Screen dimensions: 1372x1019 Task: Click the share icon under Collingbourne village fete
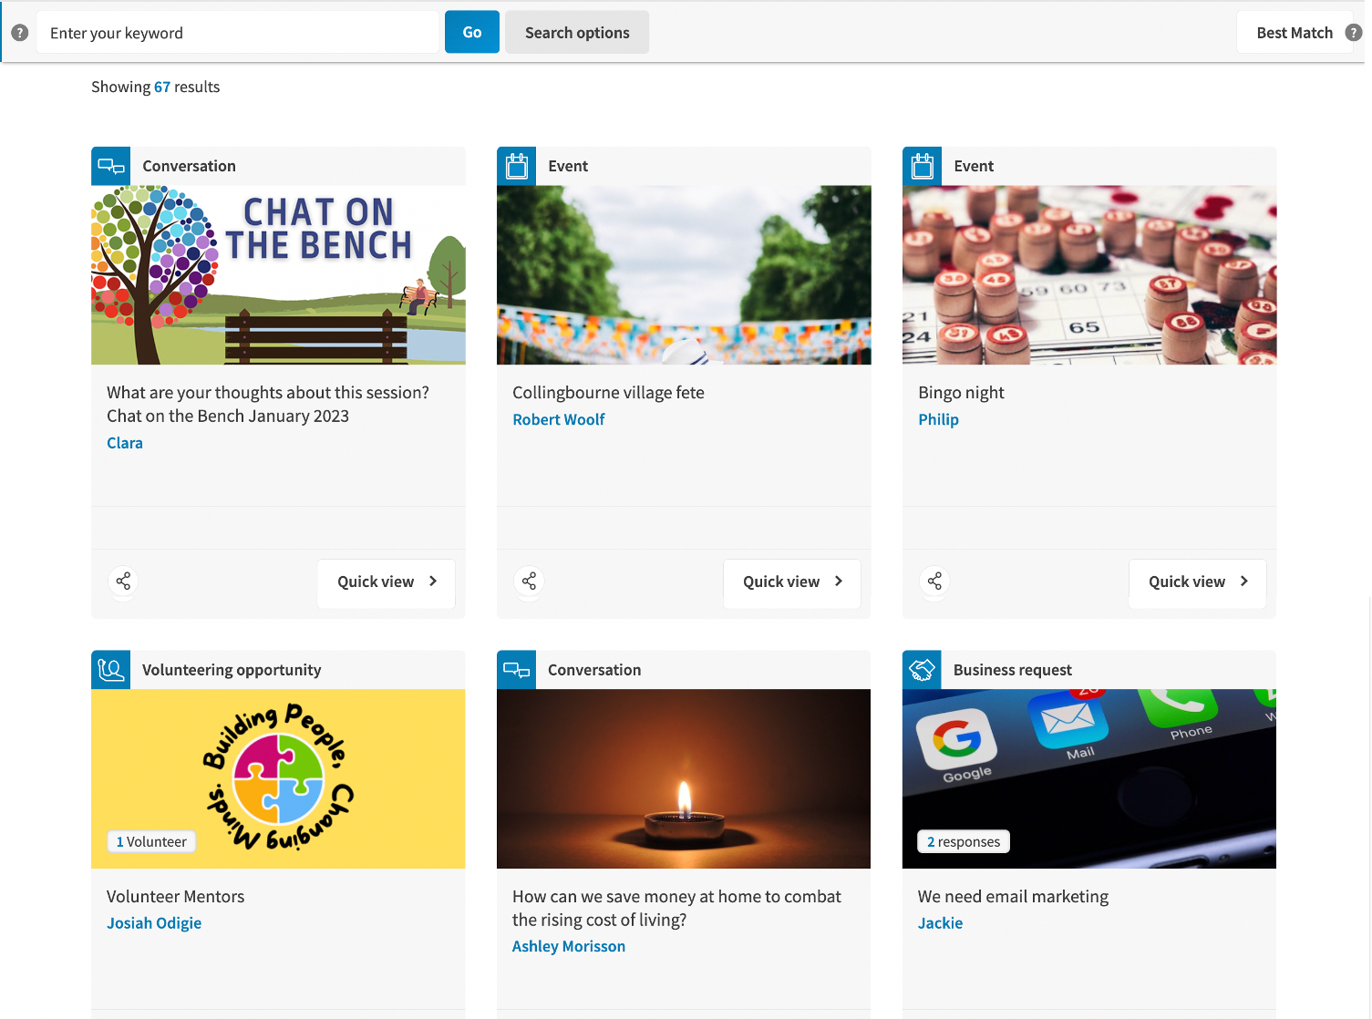tap(528, 582)
